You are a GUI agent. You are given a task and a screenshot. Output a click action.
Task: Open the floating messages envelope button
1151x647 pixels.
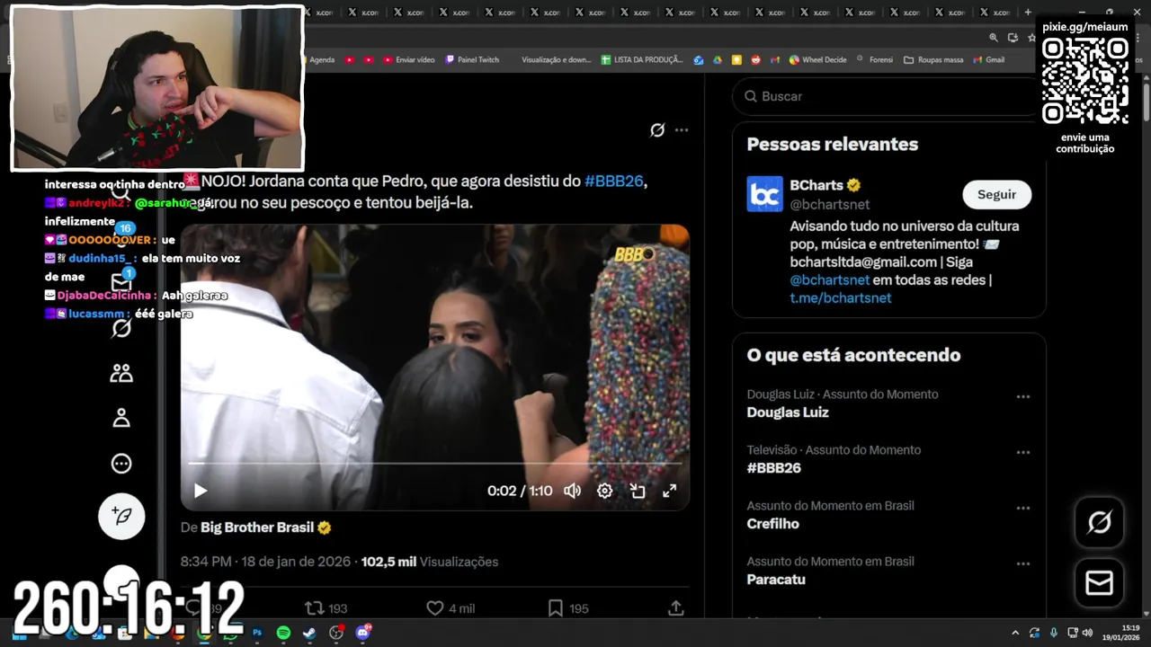1099,583
